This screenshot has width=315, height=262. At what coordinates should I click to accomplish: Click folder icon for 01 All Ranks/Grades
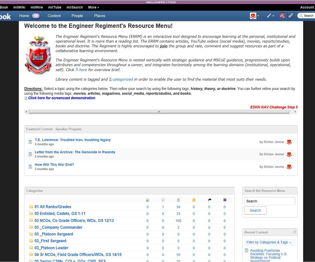(31, 206)
